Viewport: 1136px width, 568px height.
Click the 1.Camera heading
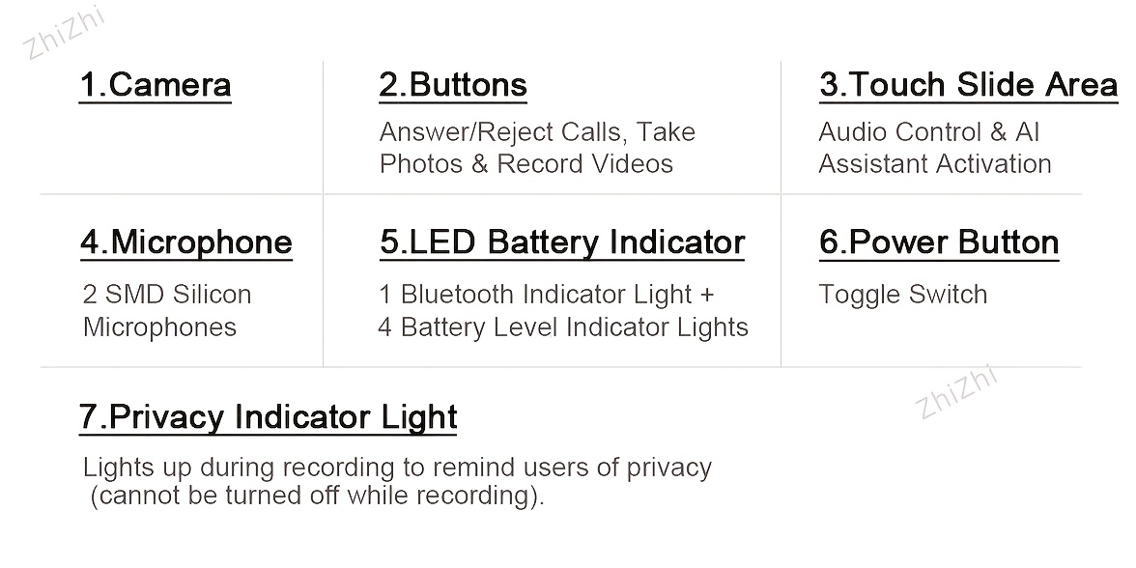tap(155, 85)
